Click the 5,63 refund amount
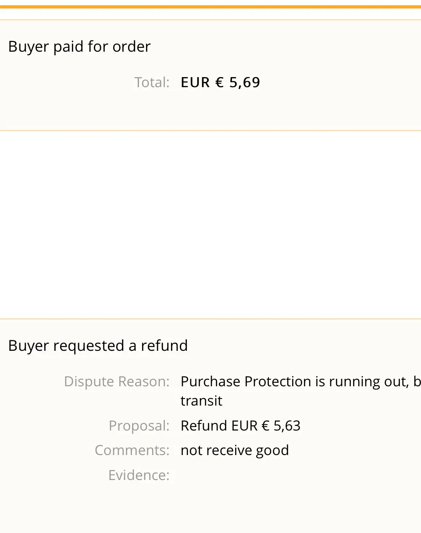 [x=287, y=426]
